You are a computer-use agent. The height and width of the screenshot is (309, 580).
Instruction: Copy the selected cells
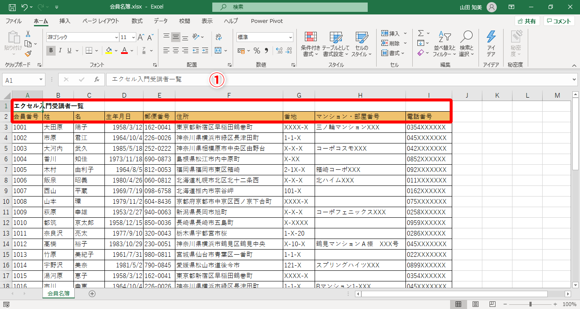(x=28, y=44)
